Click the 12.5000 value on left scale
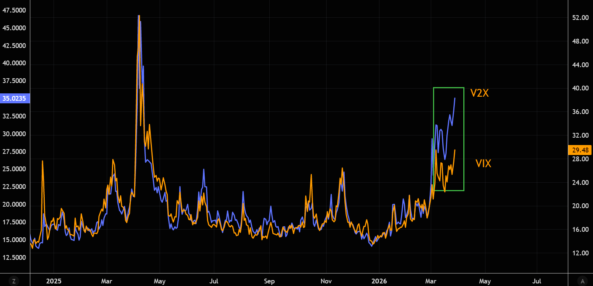This screenshot has height=286, width=593. point(14,258)
